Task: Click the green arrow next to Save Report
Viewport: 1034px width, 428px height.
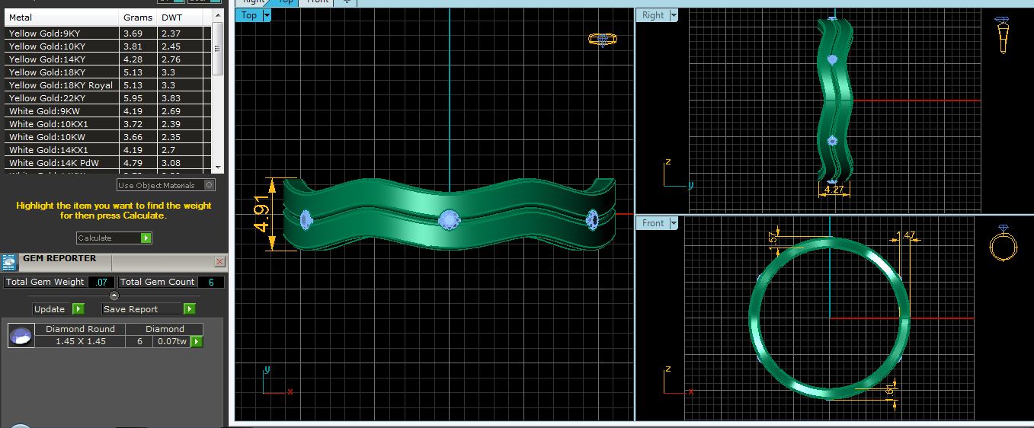Action: click(x=189, y=308)
